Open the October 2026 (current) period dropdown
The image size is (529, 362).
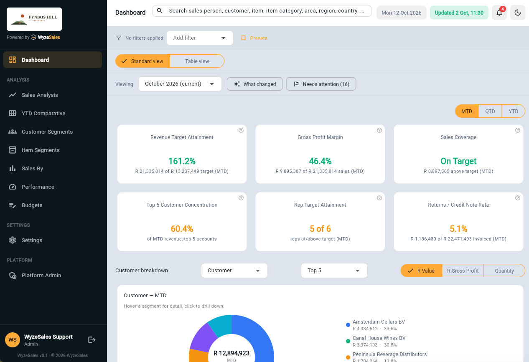[180, 84]
